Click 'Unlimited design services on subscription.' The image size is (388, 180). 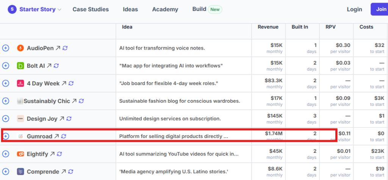pyautogui.click(x=170, y=119)
